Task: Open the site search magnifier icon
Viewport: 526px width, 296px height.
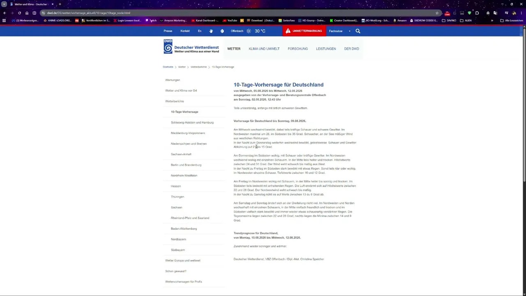Action: pos(358,31)
